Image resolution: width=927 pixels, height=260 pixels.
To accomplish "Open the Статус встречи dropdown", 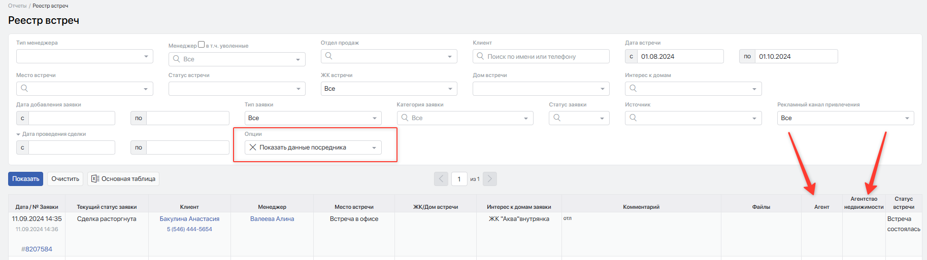I will 237,89.
